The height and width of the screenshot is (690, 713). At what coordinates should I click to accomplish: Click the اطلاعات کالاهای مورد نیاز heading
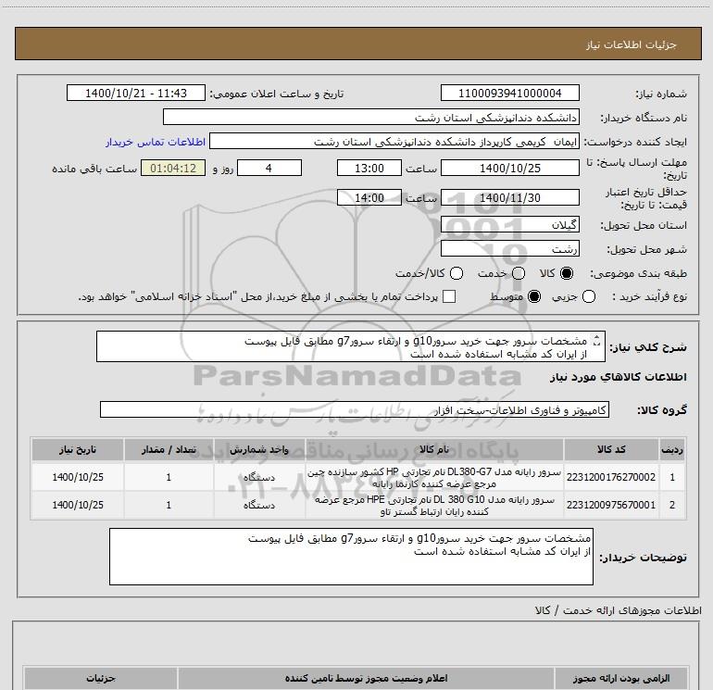pyautogui.click(x=618, y=377)
